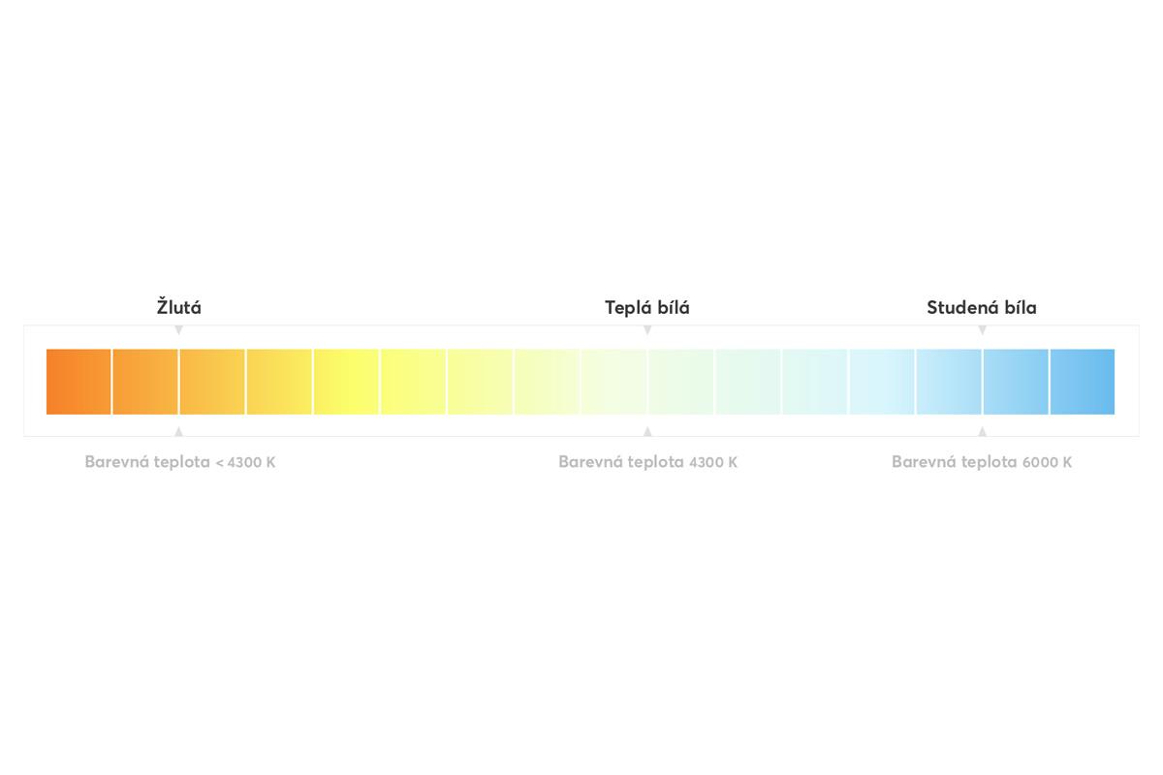Image resolution: width=1163 pixels, height=775 pixels.
Task: Click the down arrow under Žlutá label
Action: 178,330
